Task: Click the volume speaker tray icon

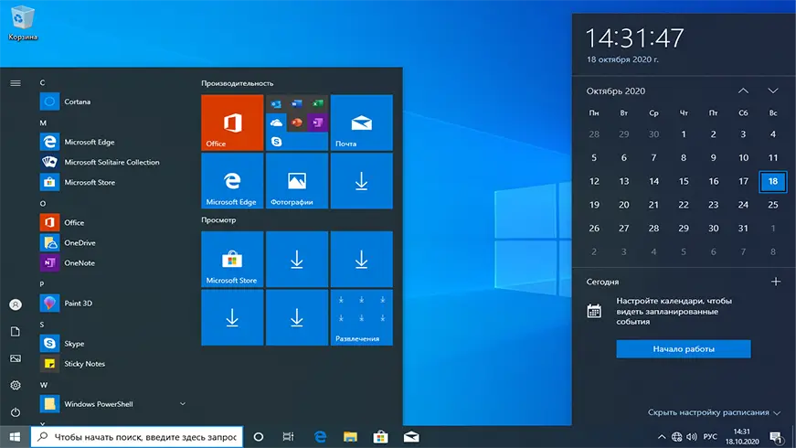Action: (692, 437)
